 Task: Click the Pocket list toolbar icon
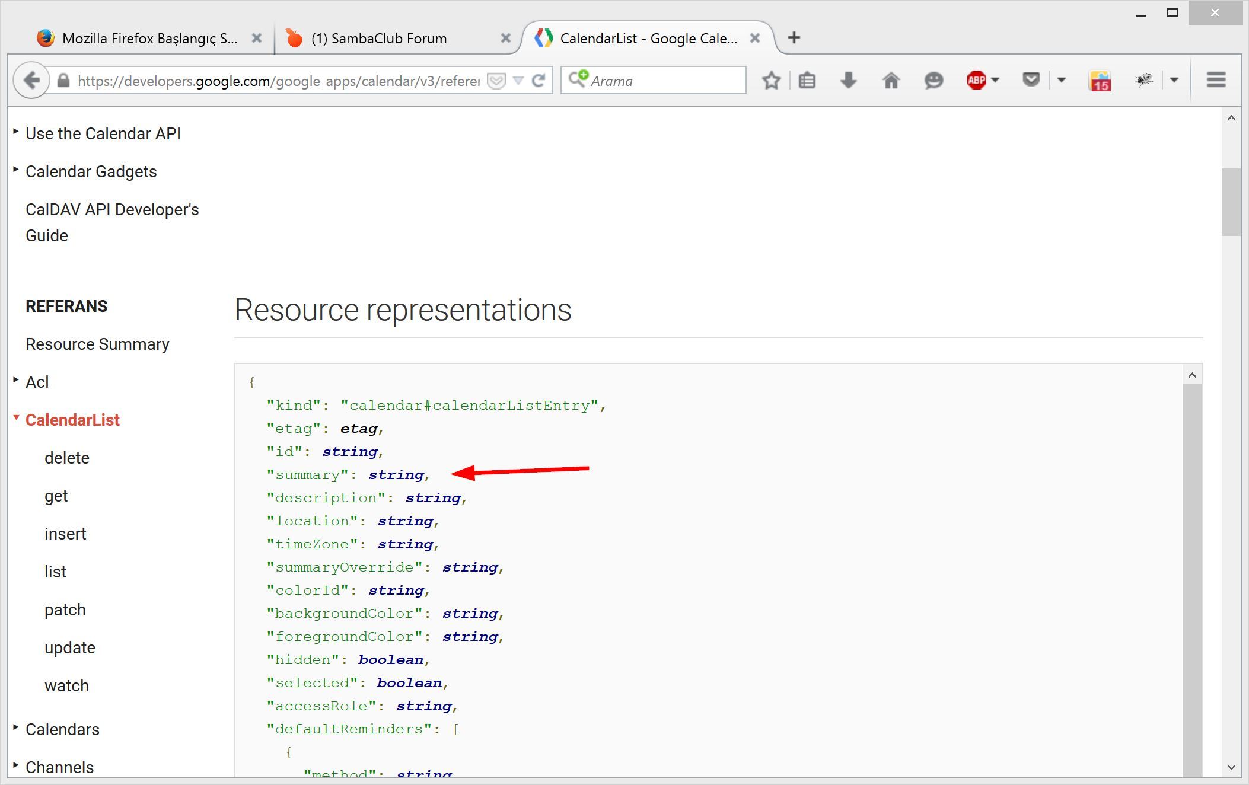point(1031,79)
